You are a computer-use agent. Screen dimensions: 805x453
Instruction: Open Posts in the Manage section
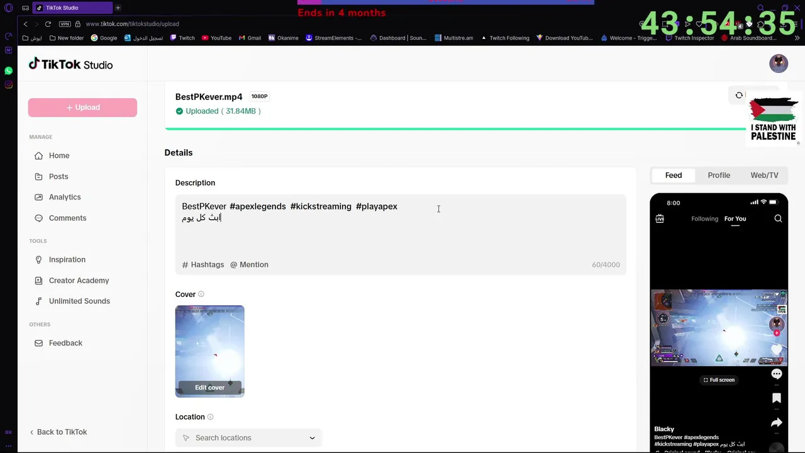tap(58, 176)
